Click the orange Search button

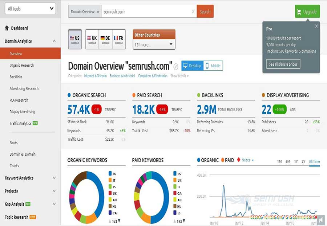[x=205, y=12]
